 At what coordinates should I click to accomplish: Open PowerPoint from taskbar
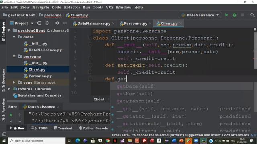click(137, 140)
